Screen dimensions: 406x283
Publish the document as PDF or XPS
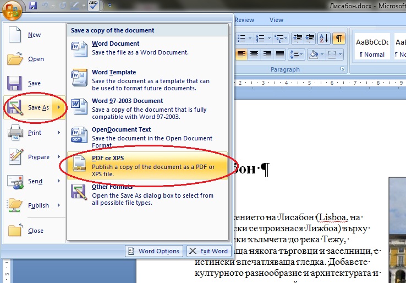tap(147, 166)
